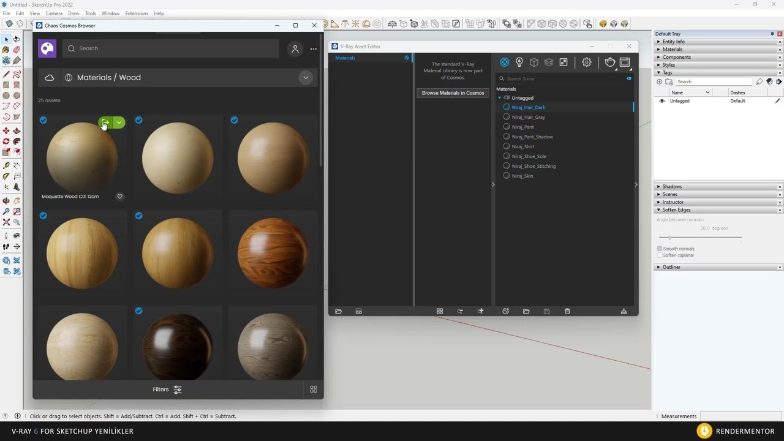The width and height of the screenshot is (784, 441).
Task: Select the Tape Measure tool
Action: 6,165
